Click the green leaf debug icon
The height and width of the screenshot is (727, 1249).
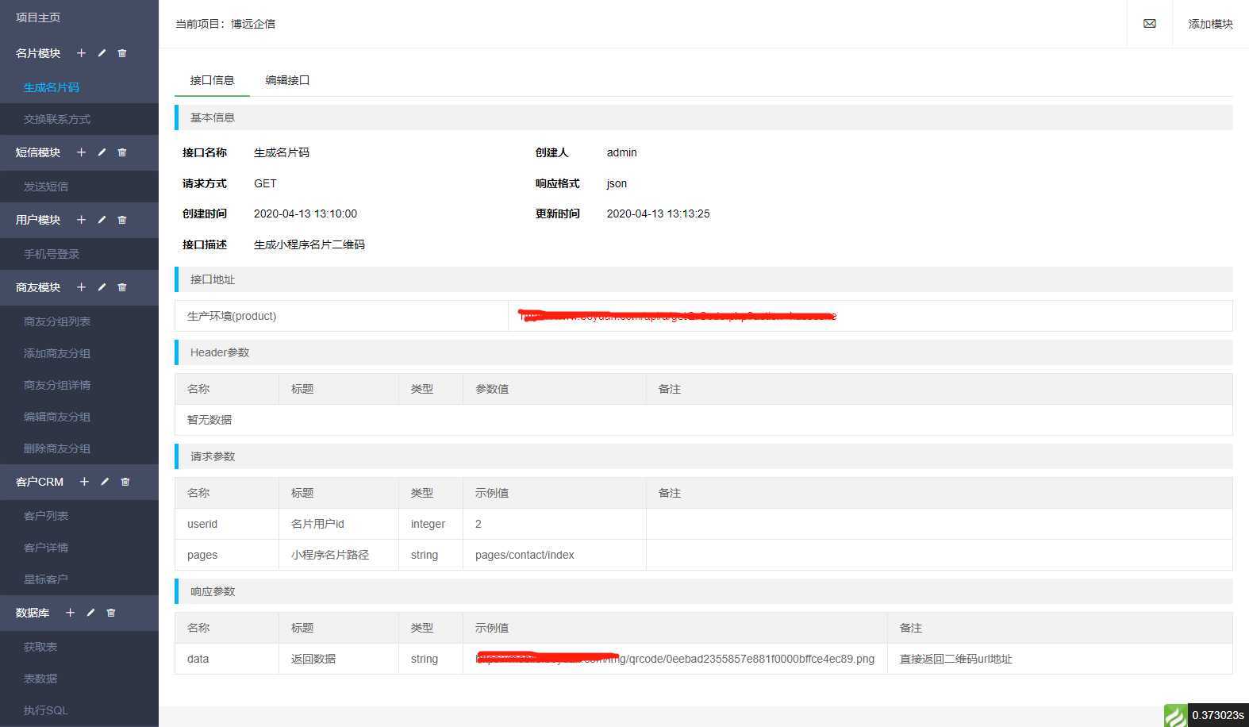[x=1176, y=715]
